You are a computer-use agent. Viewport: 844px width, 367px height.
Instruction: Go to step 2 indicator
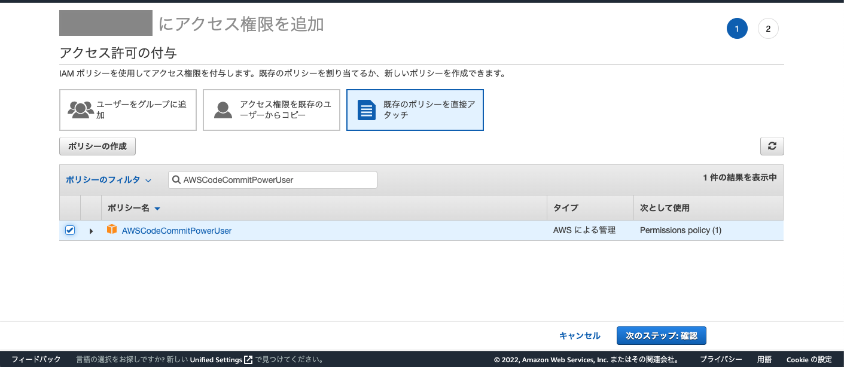click(768, 29)
